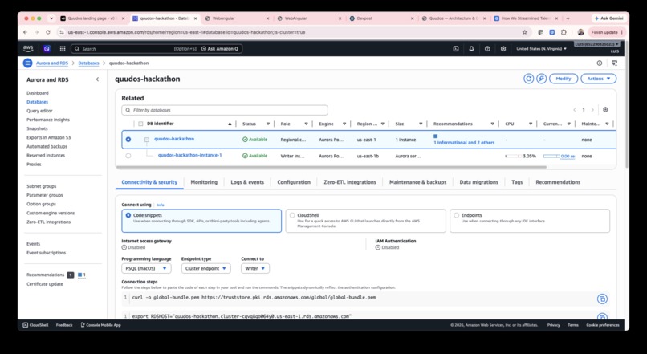Switch to the Logs & events tab

247,182
